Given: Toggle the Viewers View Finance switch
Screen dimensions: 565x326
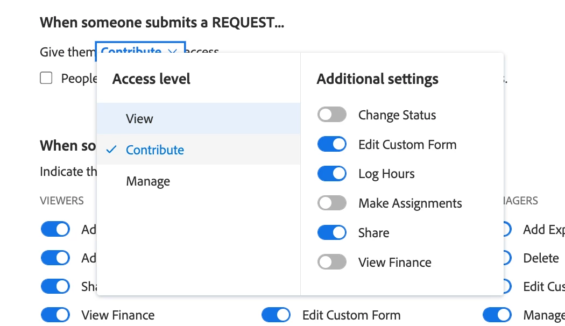Looking at the screenshot, I should [x=55, y=315].
